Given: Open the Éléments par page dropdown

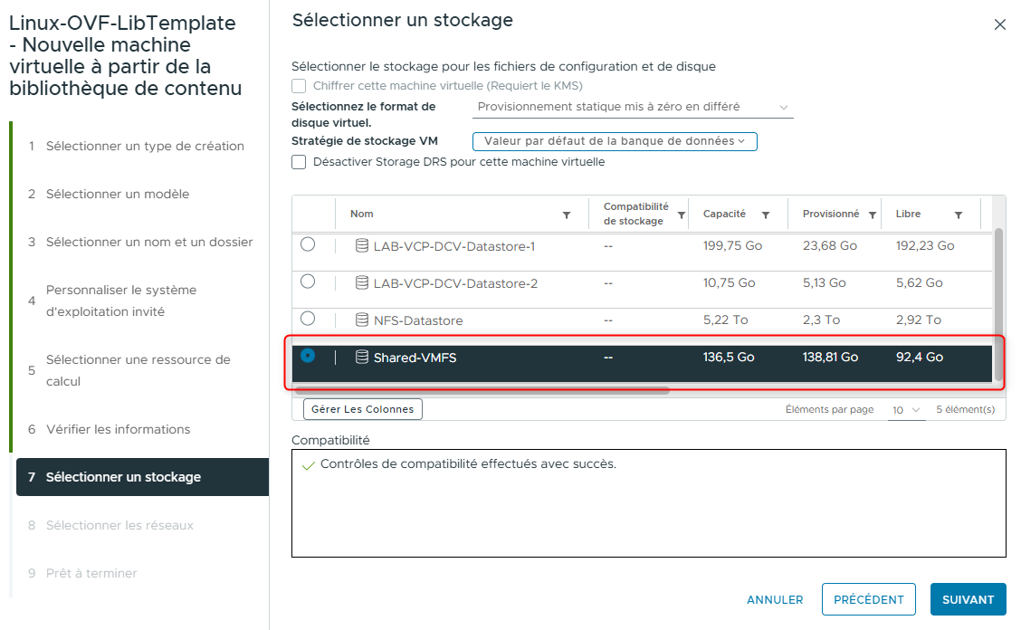Looking at the screenshot, I should click(x=906, y=409).
